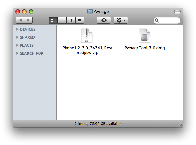Viewport: 196px width, 145px height.
Task: Expand the SHARED sidebar section
Action: (x=17, y=37)
